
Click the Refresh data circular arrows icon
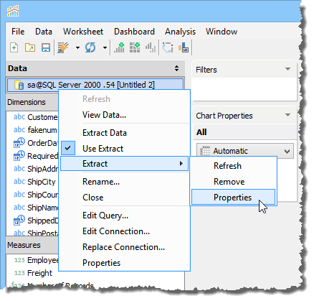coord(90,47)
